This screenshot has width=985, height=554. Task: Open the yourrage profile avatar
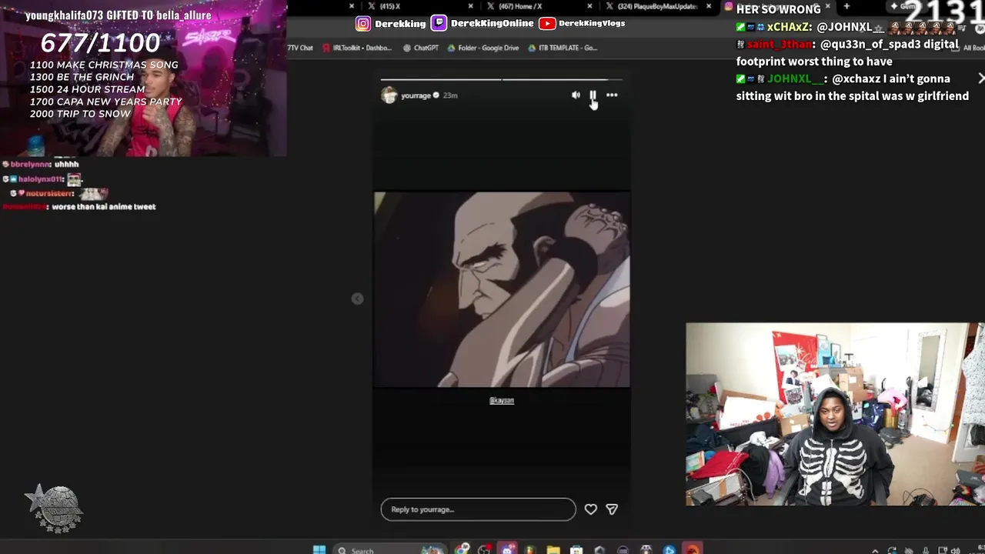(389, 95)
